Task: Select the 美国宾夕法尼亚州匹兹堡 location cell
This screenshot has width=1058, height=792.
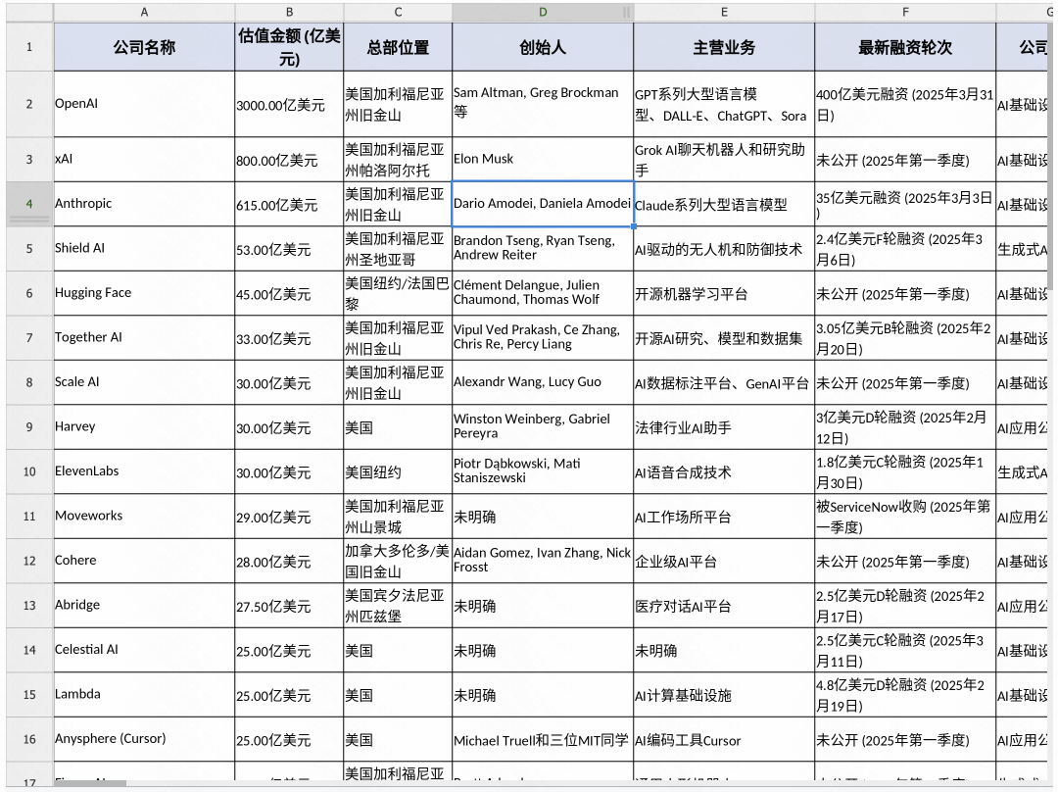Action: coord(398,605)
